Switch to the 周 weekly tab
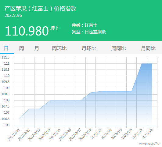 [x=21, y=48]
